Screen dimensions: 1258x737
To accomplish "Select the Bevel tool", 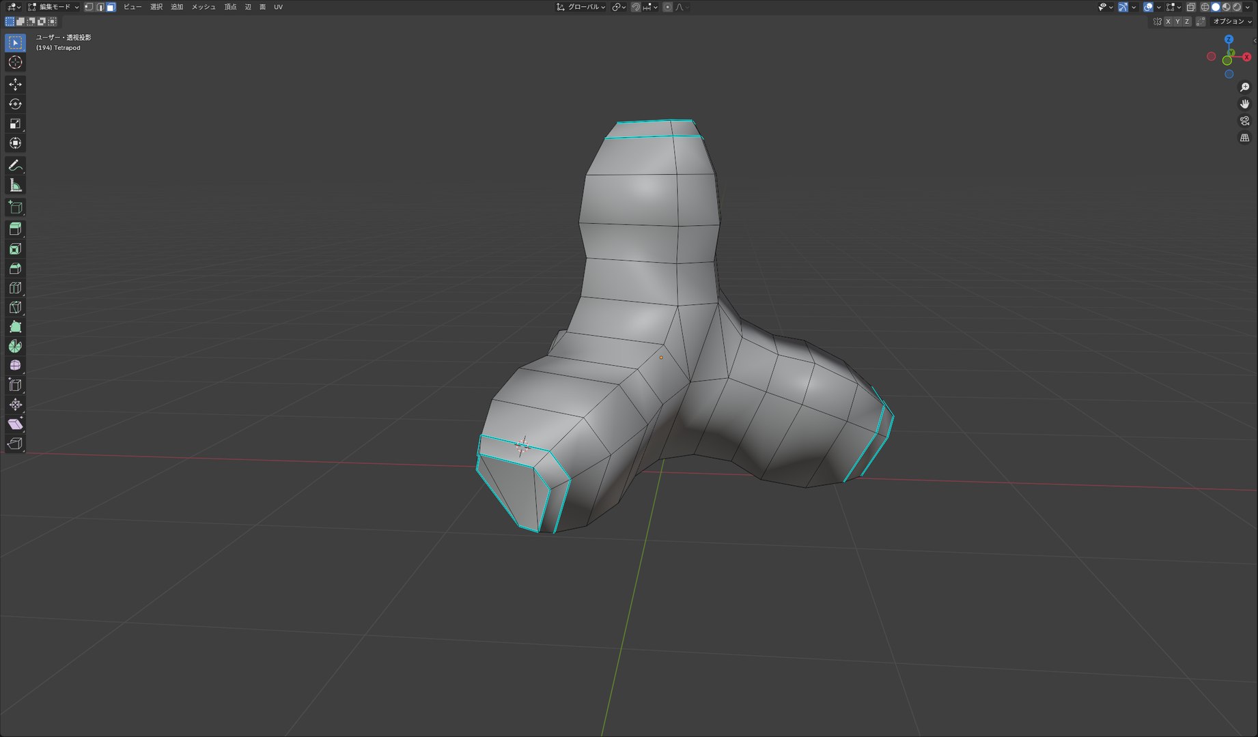I will [15, 268].
